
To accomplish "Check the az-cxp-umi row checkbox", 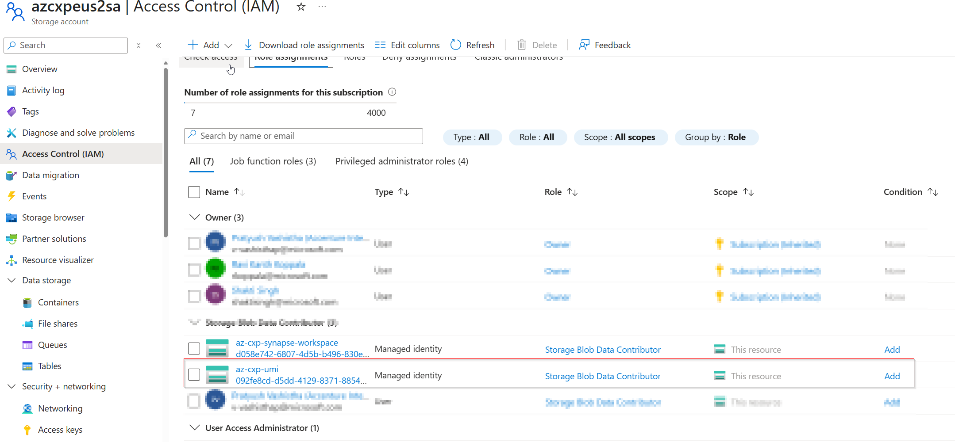I will pos(194,375).
